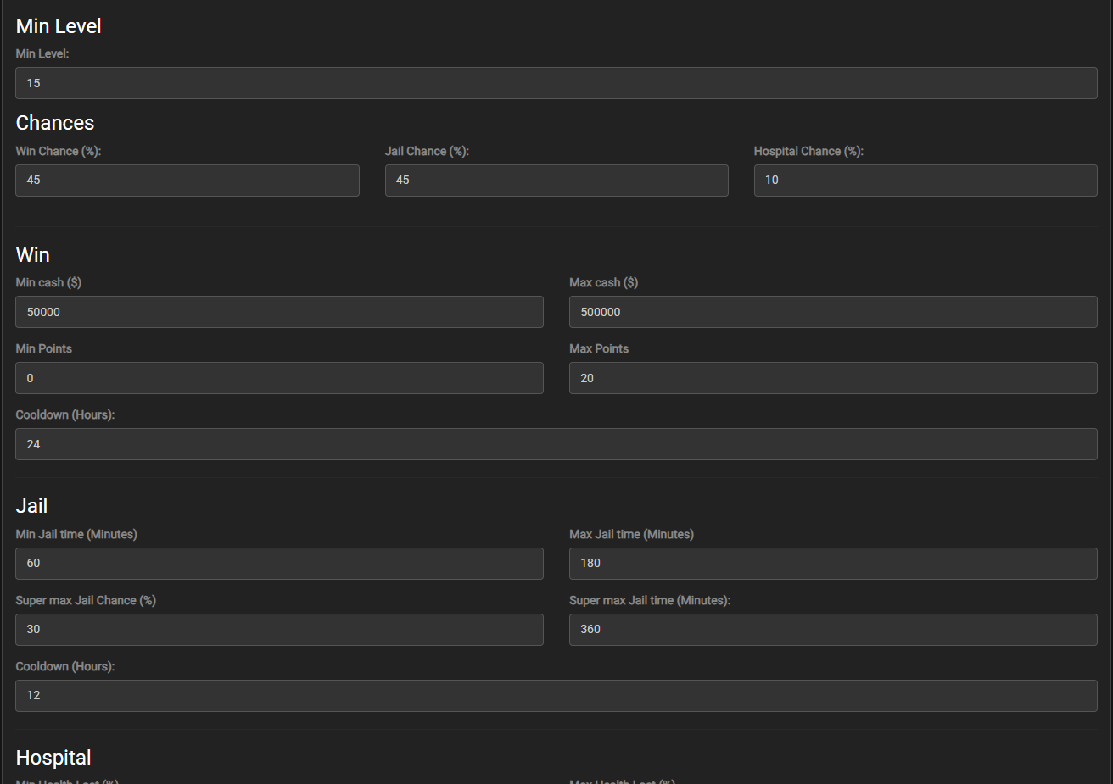The image size is (1113, 784).
Task: Focus the Win Chance (%) input box
Action: (187, 181)
